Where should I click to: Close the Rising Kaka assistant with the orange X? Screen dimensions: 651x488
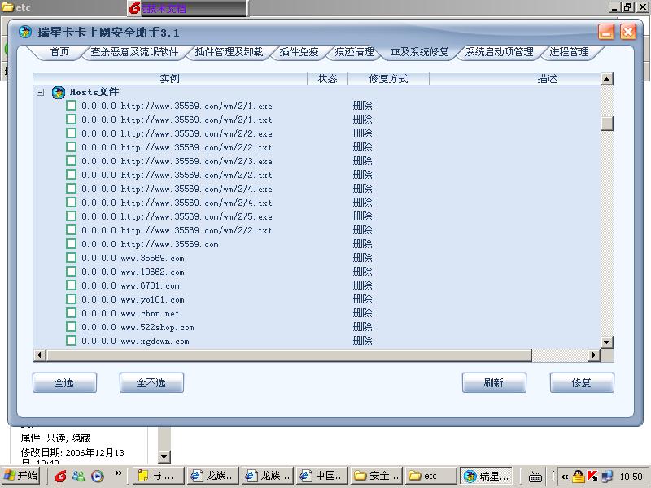point(627,32)
